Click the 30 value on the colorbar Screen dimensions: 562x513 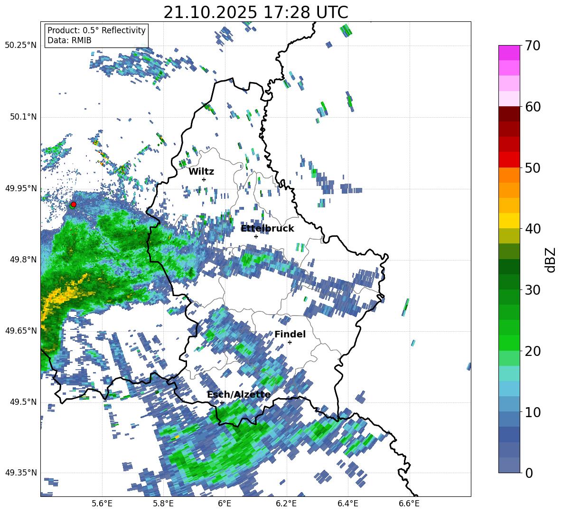click(x=533, y=290)
